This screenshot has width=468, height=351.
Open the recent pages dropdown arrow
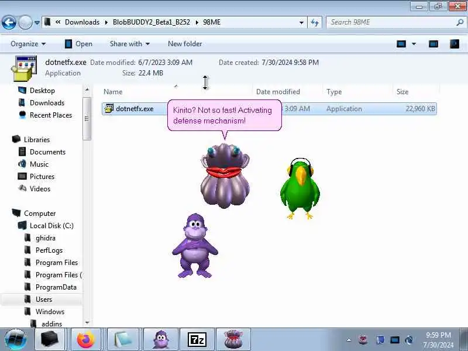(x=37, y=22)
